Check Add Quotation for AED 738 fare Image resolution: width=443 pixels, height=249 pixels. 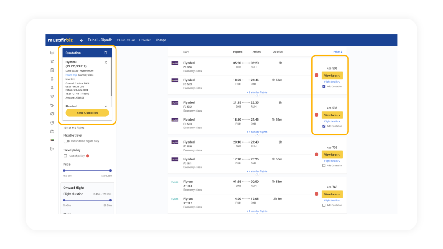pyautogui.click(x=324, y=166)
